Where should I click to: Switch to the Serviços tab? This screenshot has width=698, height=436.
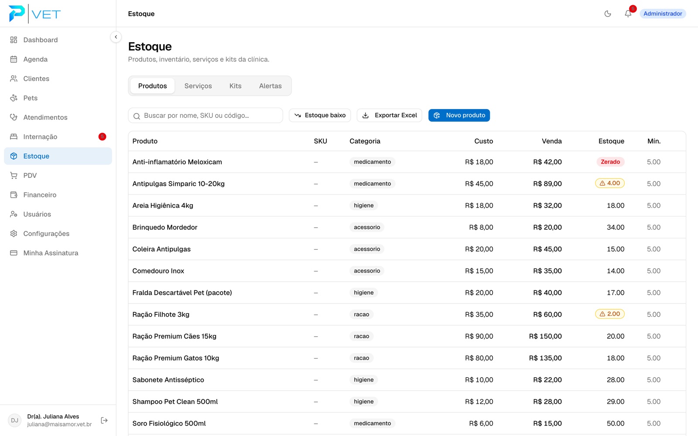pos(198,86)
